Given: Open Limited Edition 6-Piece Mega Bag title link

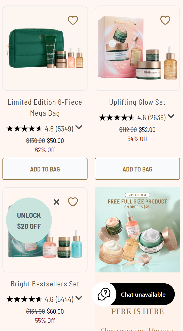Looking at the screenshot, I should pyautogui.click(x=45, y=107).
